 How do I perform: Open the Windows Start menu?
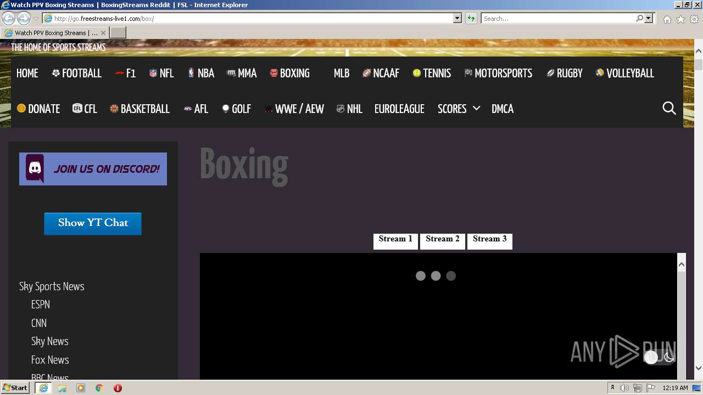coord(15,387)
